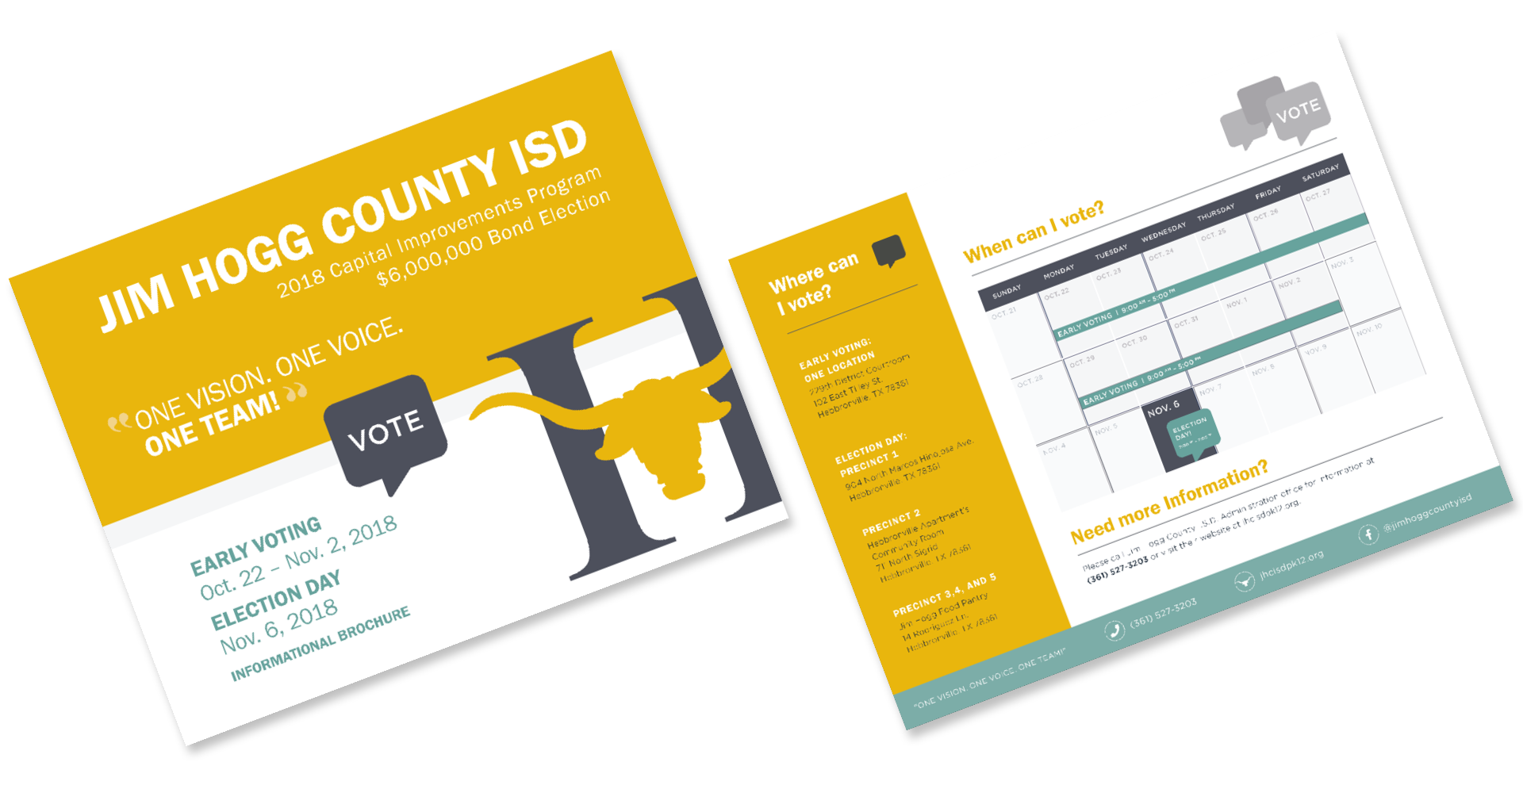Screen dimensions: 1523x785
Task: Select '2018 Capital Improvements Program' subtitle
Action: pos(439,232)
